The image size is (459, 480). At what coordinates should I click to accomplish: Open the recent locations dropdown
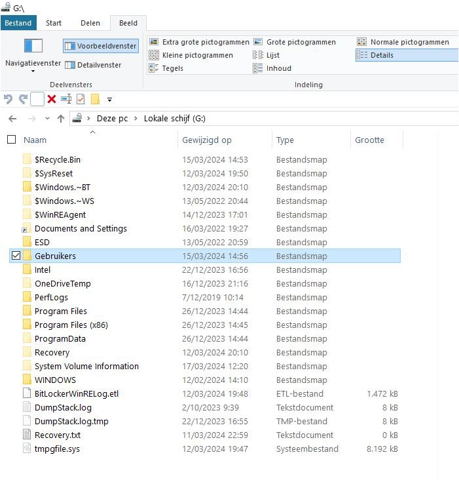click(47, 119)
